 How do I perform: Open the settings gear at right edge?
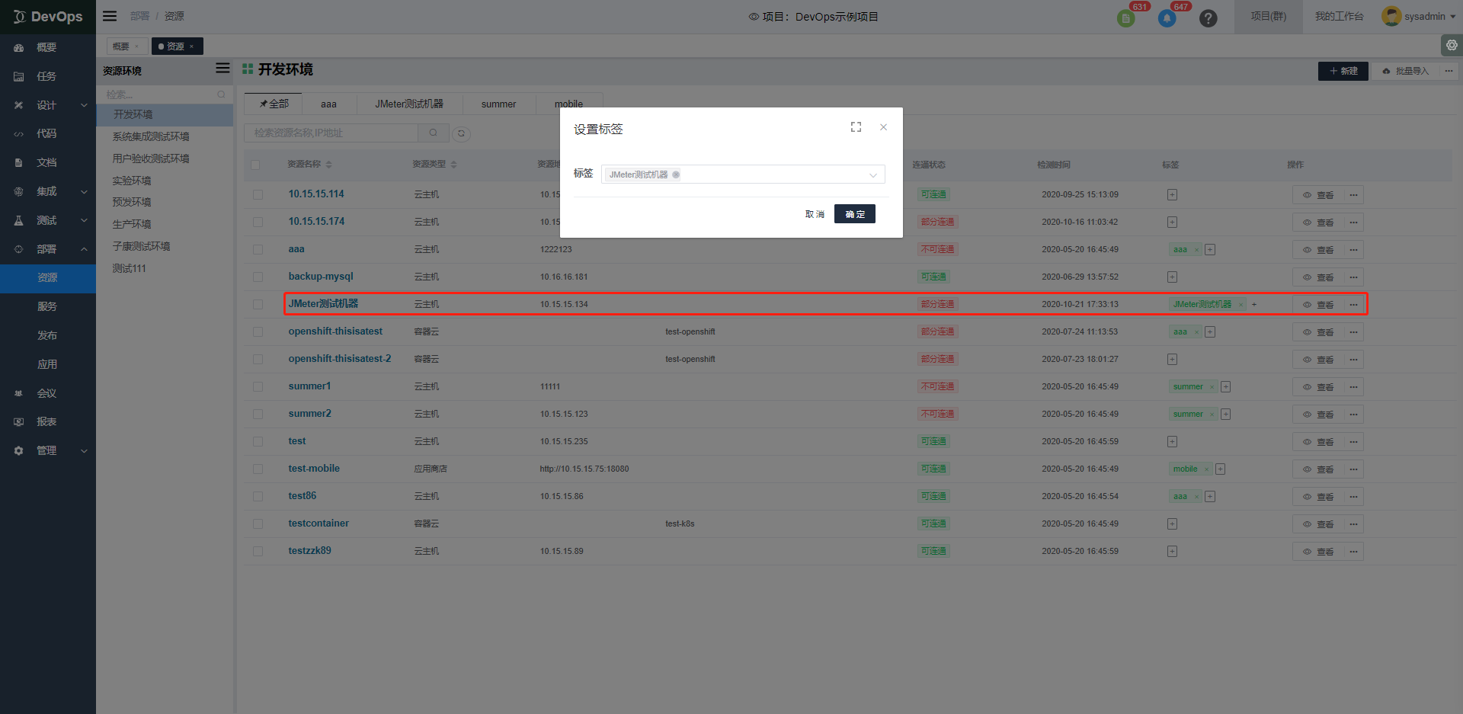[1452, 46]
